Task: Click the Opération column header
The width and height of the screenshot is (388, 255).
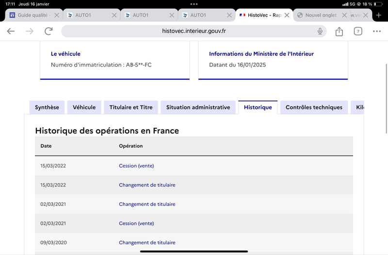Action: pyautogui.click(x=130, y=146)
